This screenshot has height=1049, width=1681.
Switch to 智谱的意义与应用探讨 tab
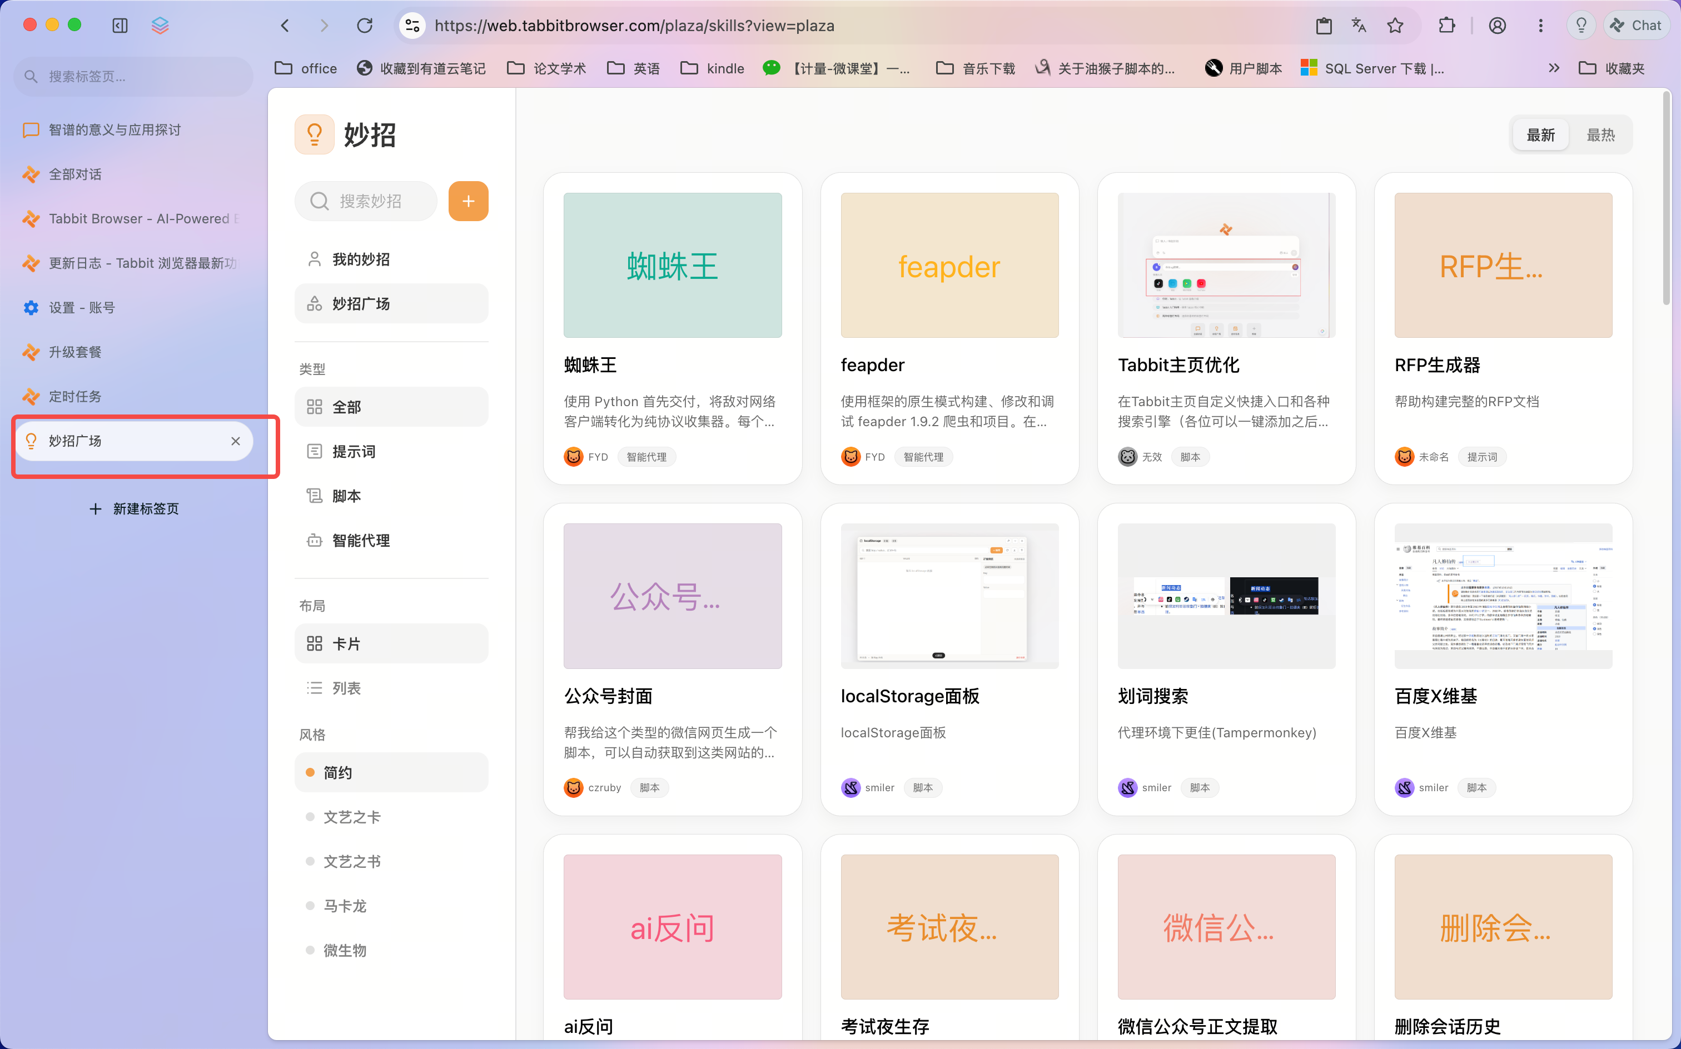point(133,130)
